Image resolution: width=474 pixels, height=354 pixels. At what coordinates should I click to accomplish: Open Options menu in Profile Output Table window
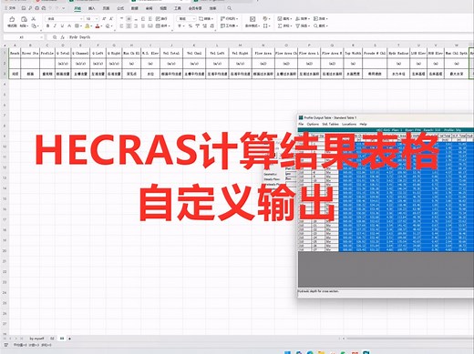point(313,124)
